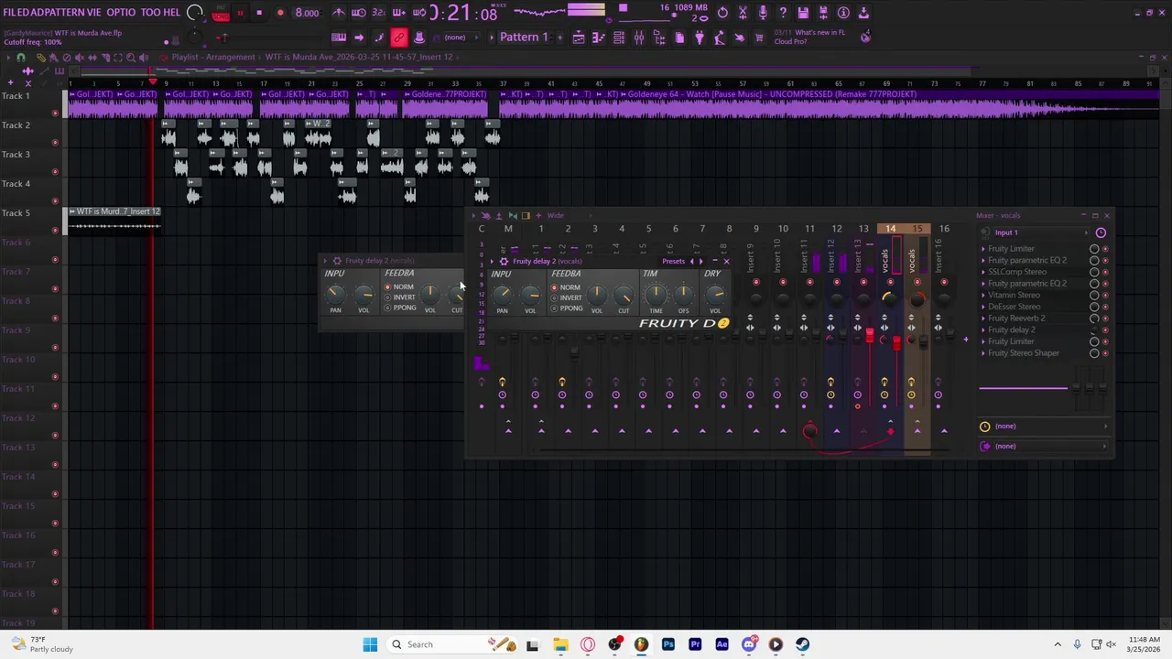Open the What's new in FL Cloud Pro news
This screenshot has height=659, width=1172.
pos(809,37)
